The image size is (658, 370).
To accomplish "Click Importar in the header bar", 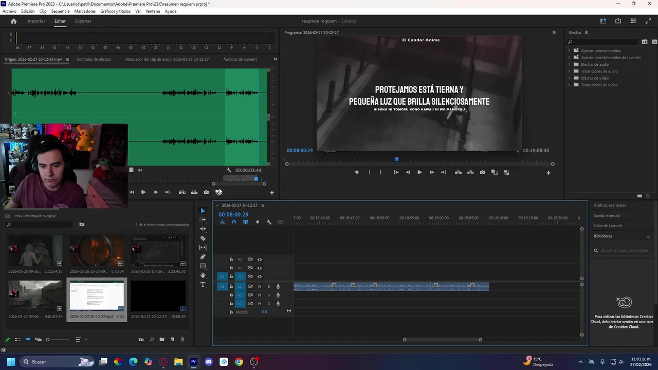I will [36, 21].
